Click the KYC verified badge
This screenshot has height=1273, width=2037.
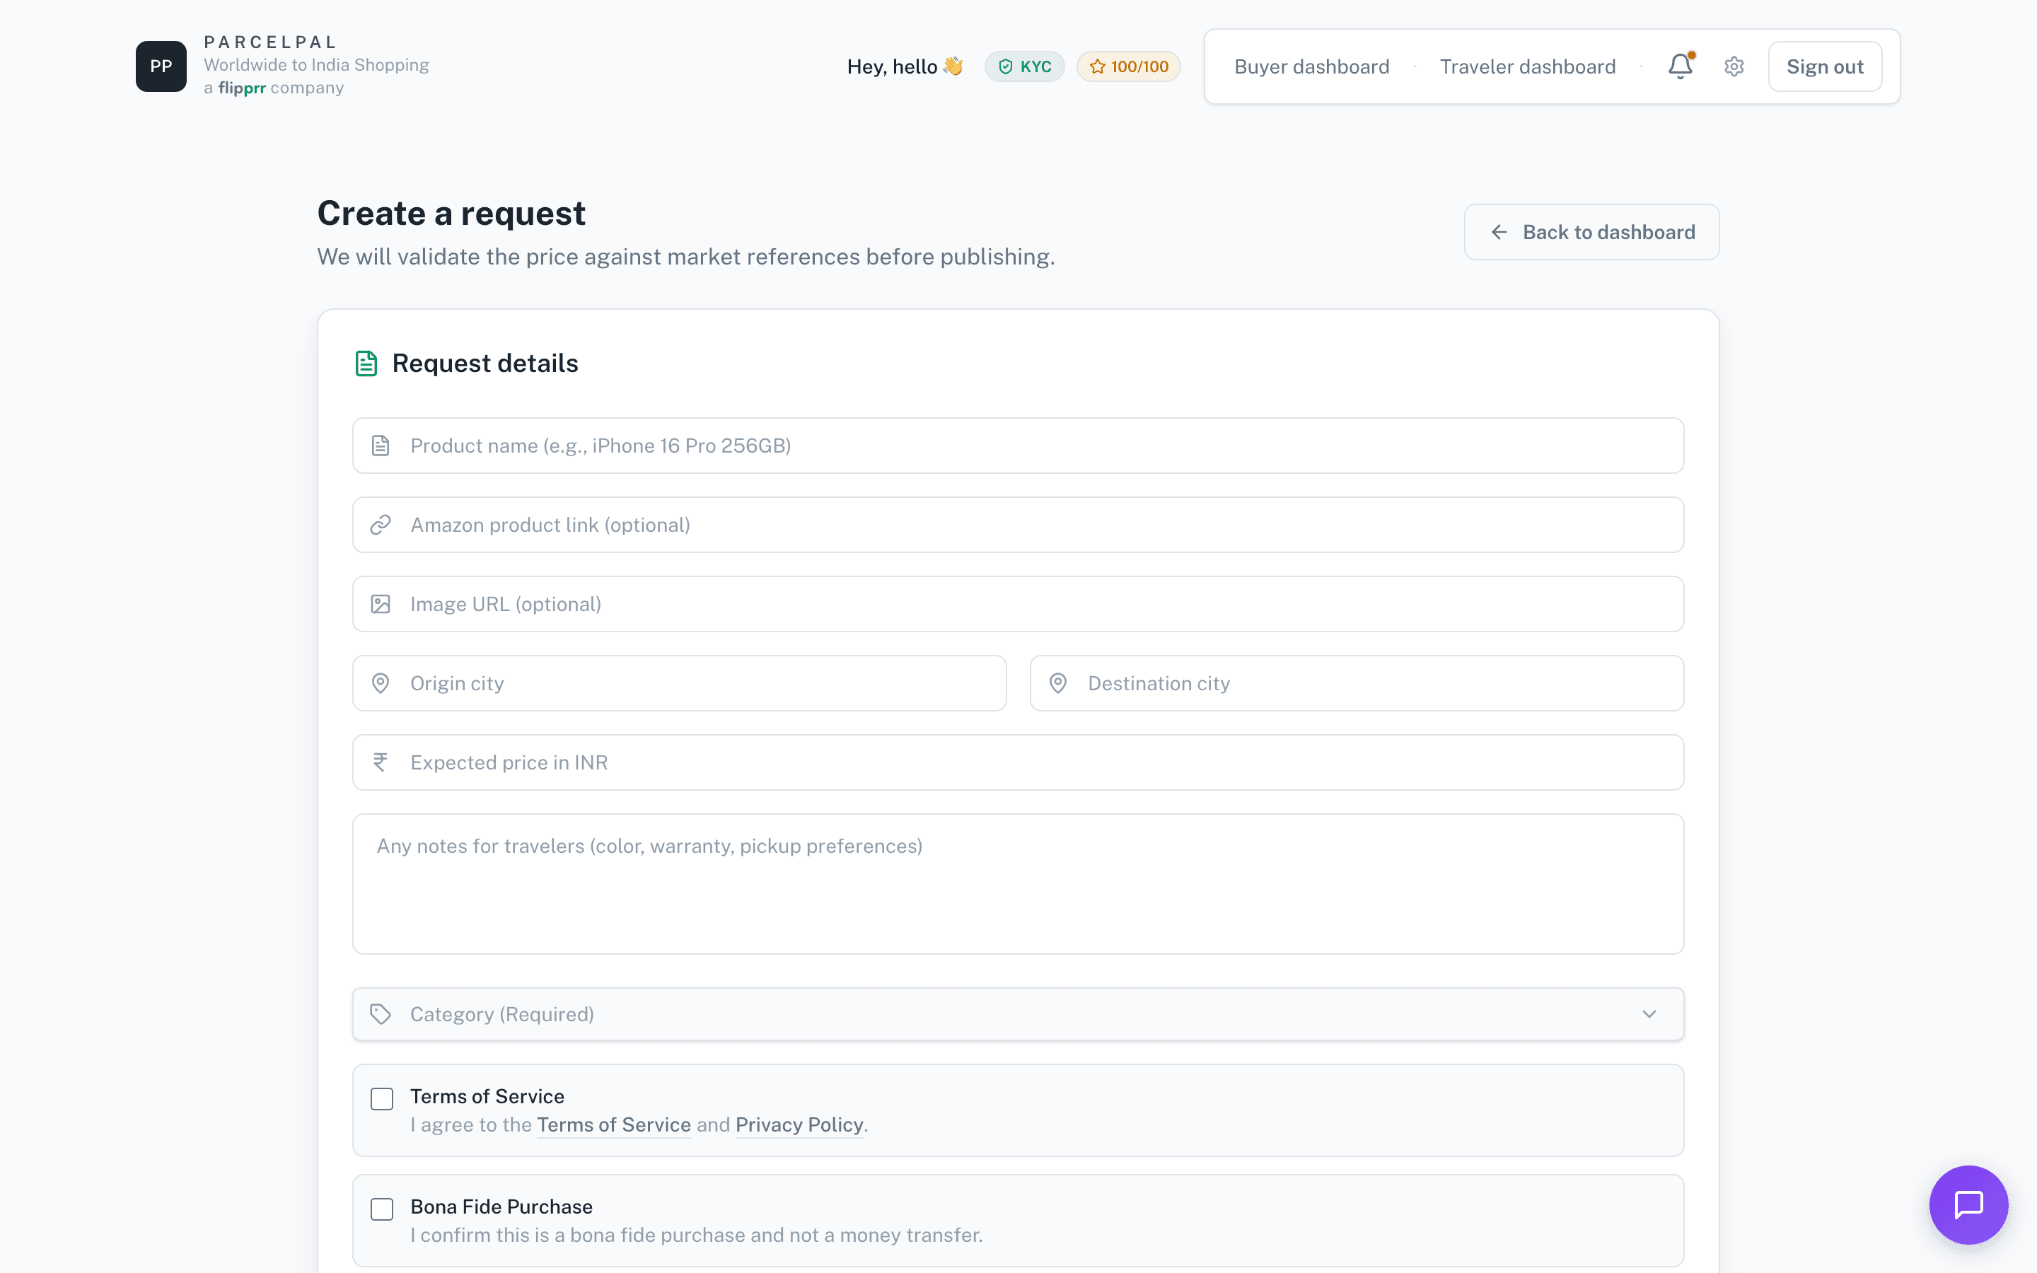pyautogui.click(x=1024, y=66)
